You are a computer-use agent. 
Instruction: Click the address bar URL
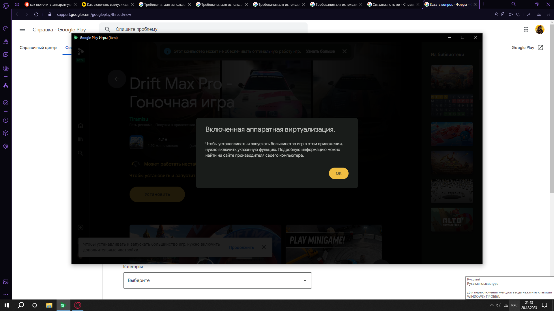[94, 14]
